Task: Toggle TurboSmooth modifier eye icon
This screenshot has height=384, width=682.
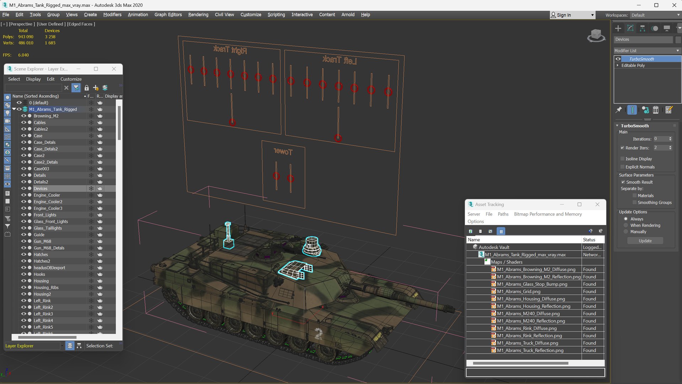Action: click(x=618, y=59)
